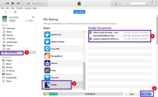This screenshot has width=158, height=97.
Task: Open the Help menu
Action: [34, 8]
